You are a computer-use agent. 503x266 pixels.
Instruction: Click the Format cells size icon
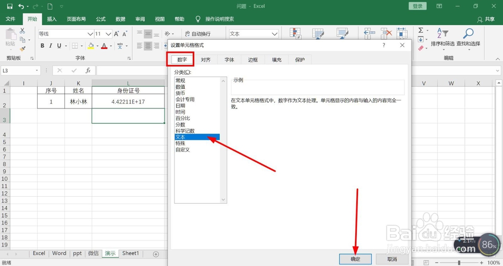point(401,33)
